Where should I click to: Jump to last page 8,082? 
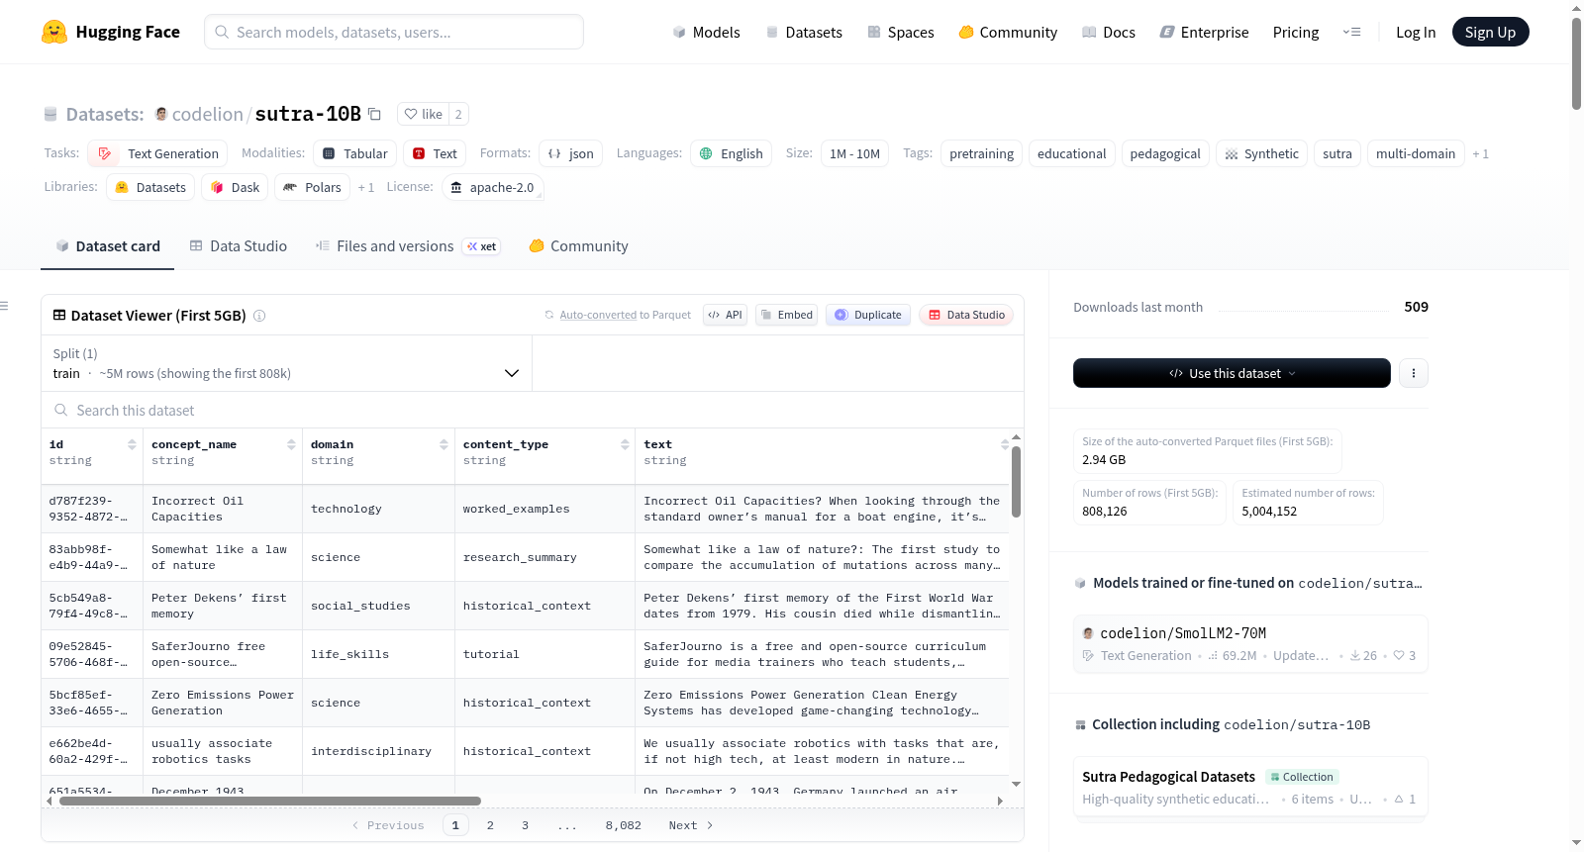coord(624,825)
